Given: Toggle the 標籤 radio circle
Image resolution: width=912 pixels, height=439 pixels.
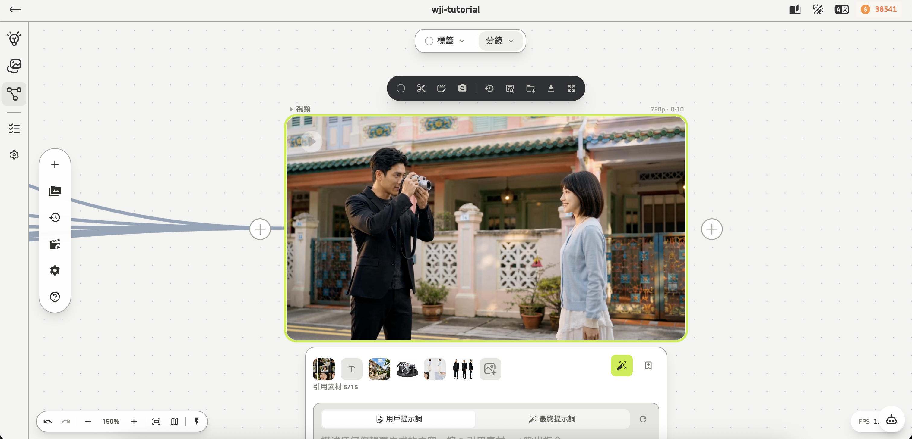Looking at the screenshot, I should [429, 41].
